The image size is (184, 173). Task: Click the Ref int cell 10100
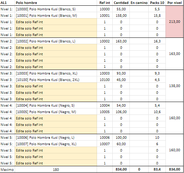104,80
